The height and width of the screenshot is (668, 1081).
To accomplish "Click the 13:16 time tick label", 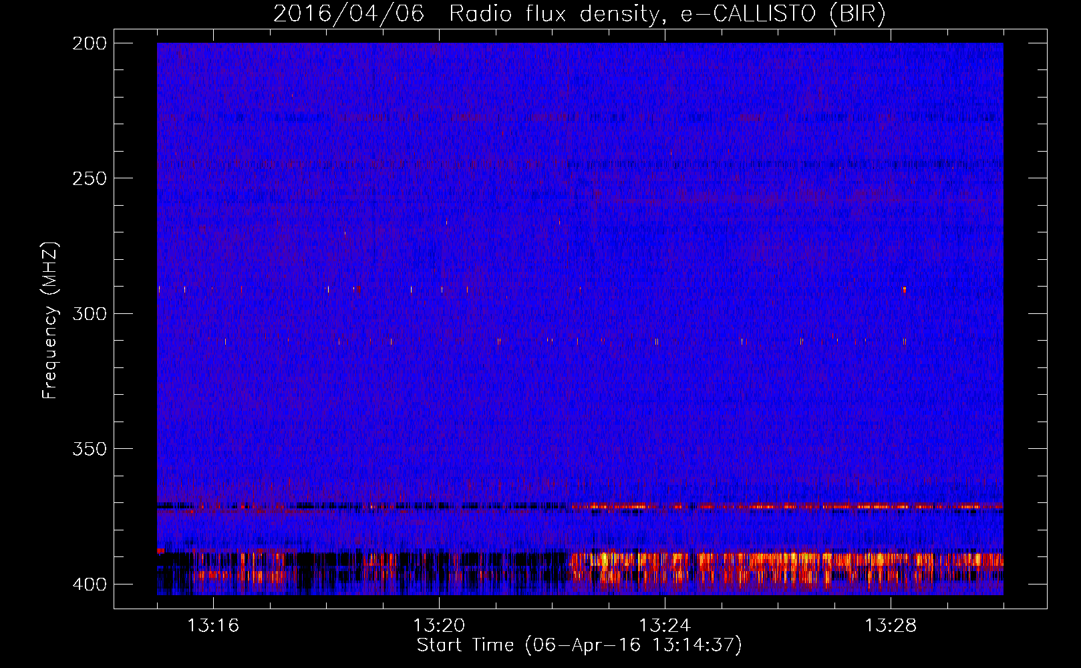I will tap(213, 626).
